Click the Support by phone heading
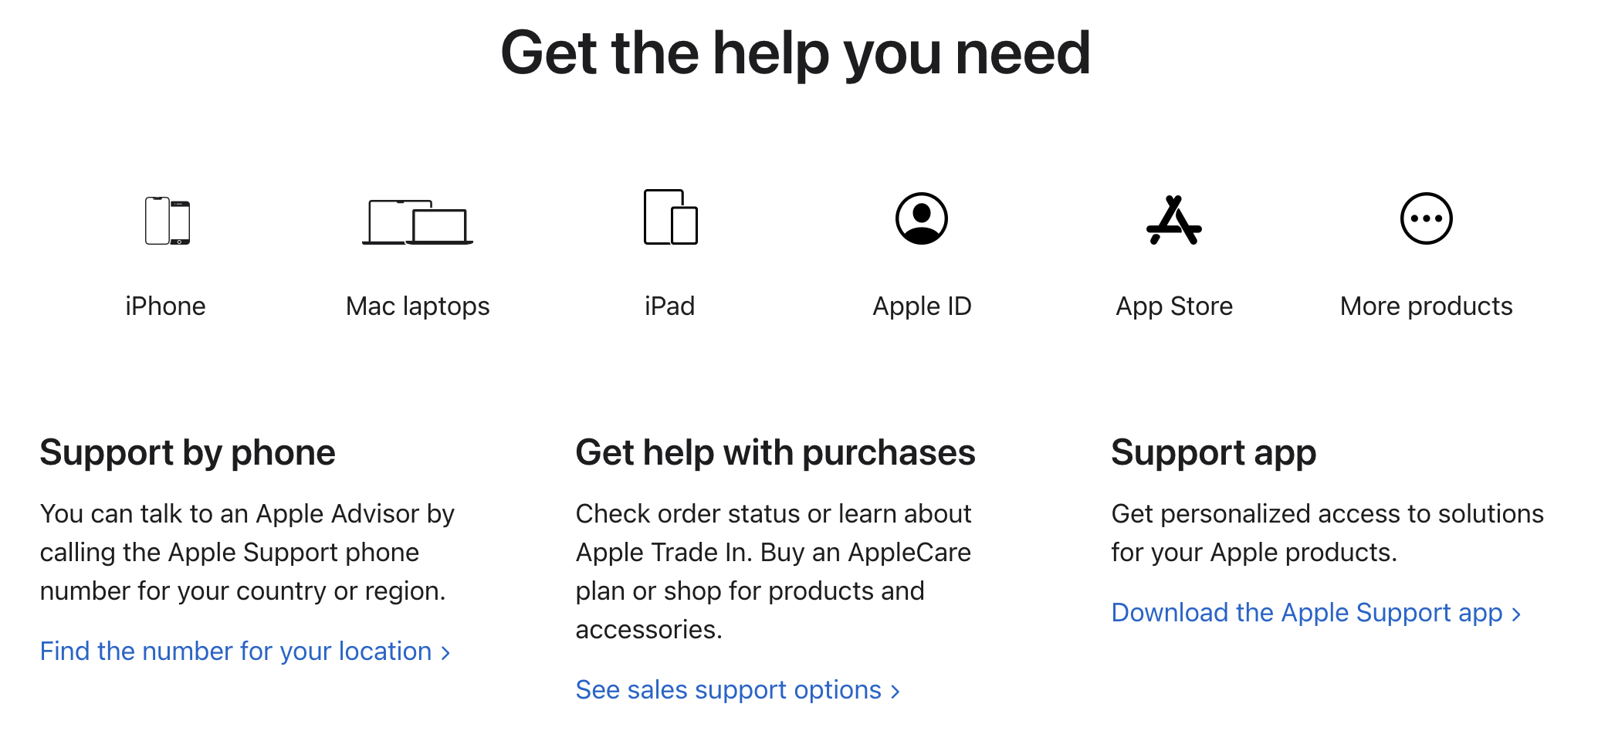This screenshot has height=741, width=1598. pyautogui.click(x=188, y=453)
